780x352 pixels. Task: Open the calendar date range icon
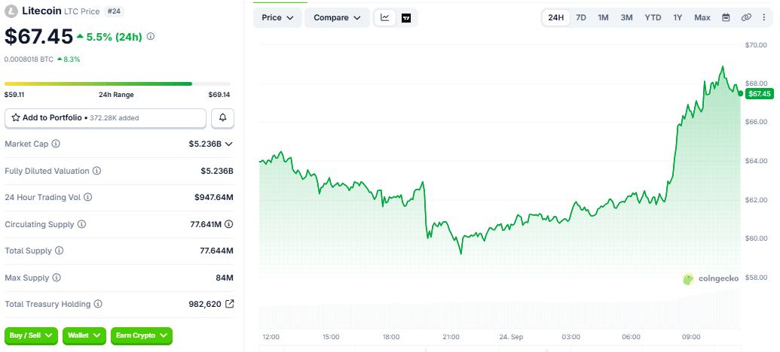coord(726,18)
